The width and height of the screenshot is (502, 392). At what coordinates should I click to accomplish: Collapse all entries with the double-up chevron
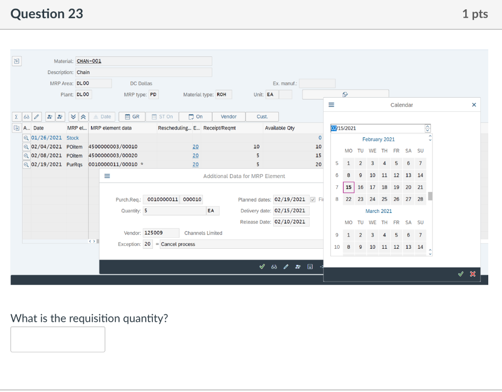click(x=82, y=116)
